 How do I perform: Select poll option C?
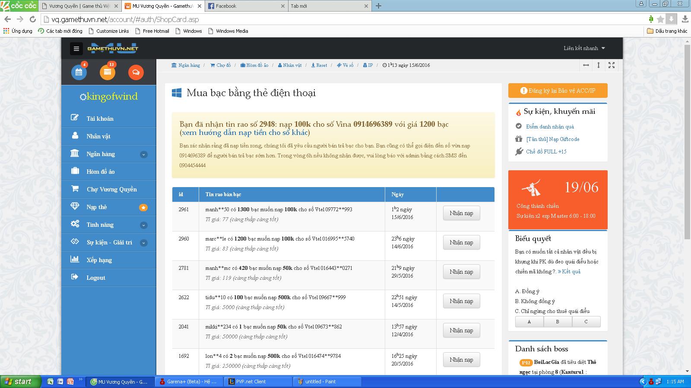coord(586,322)
